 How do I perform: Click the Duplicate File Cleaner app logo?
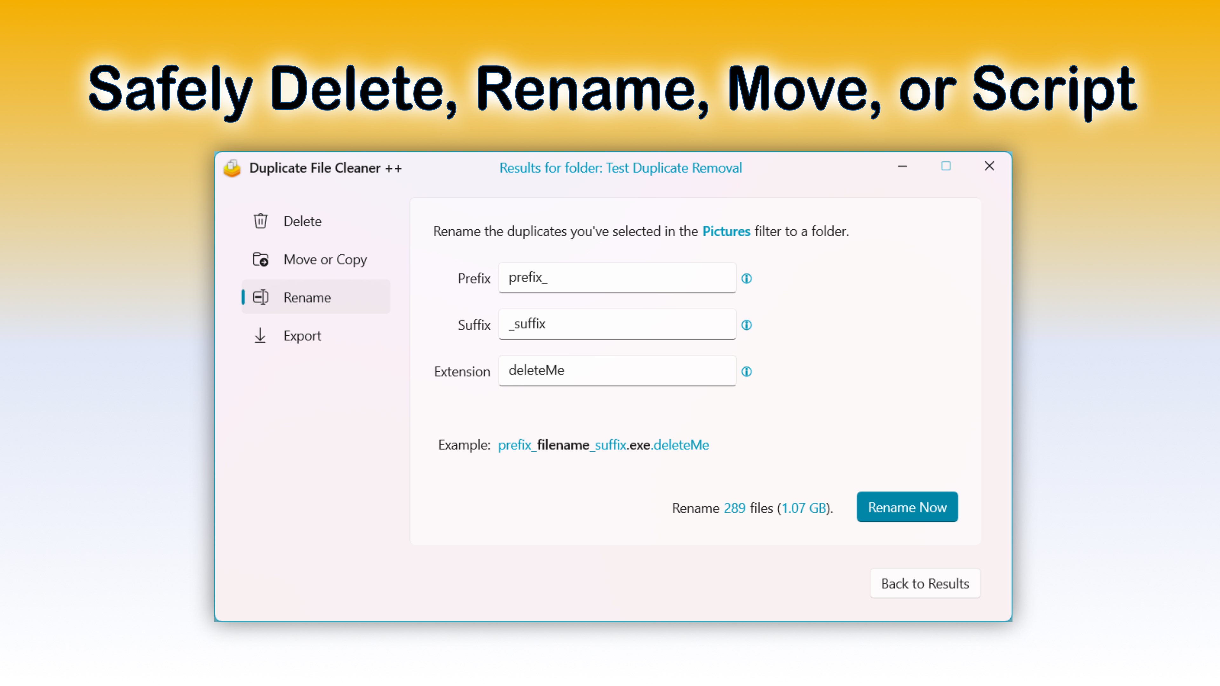[232, 168]
